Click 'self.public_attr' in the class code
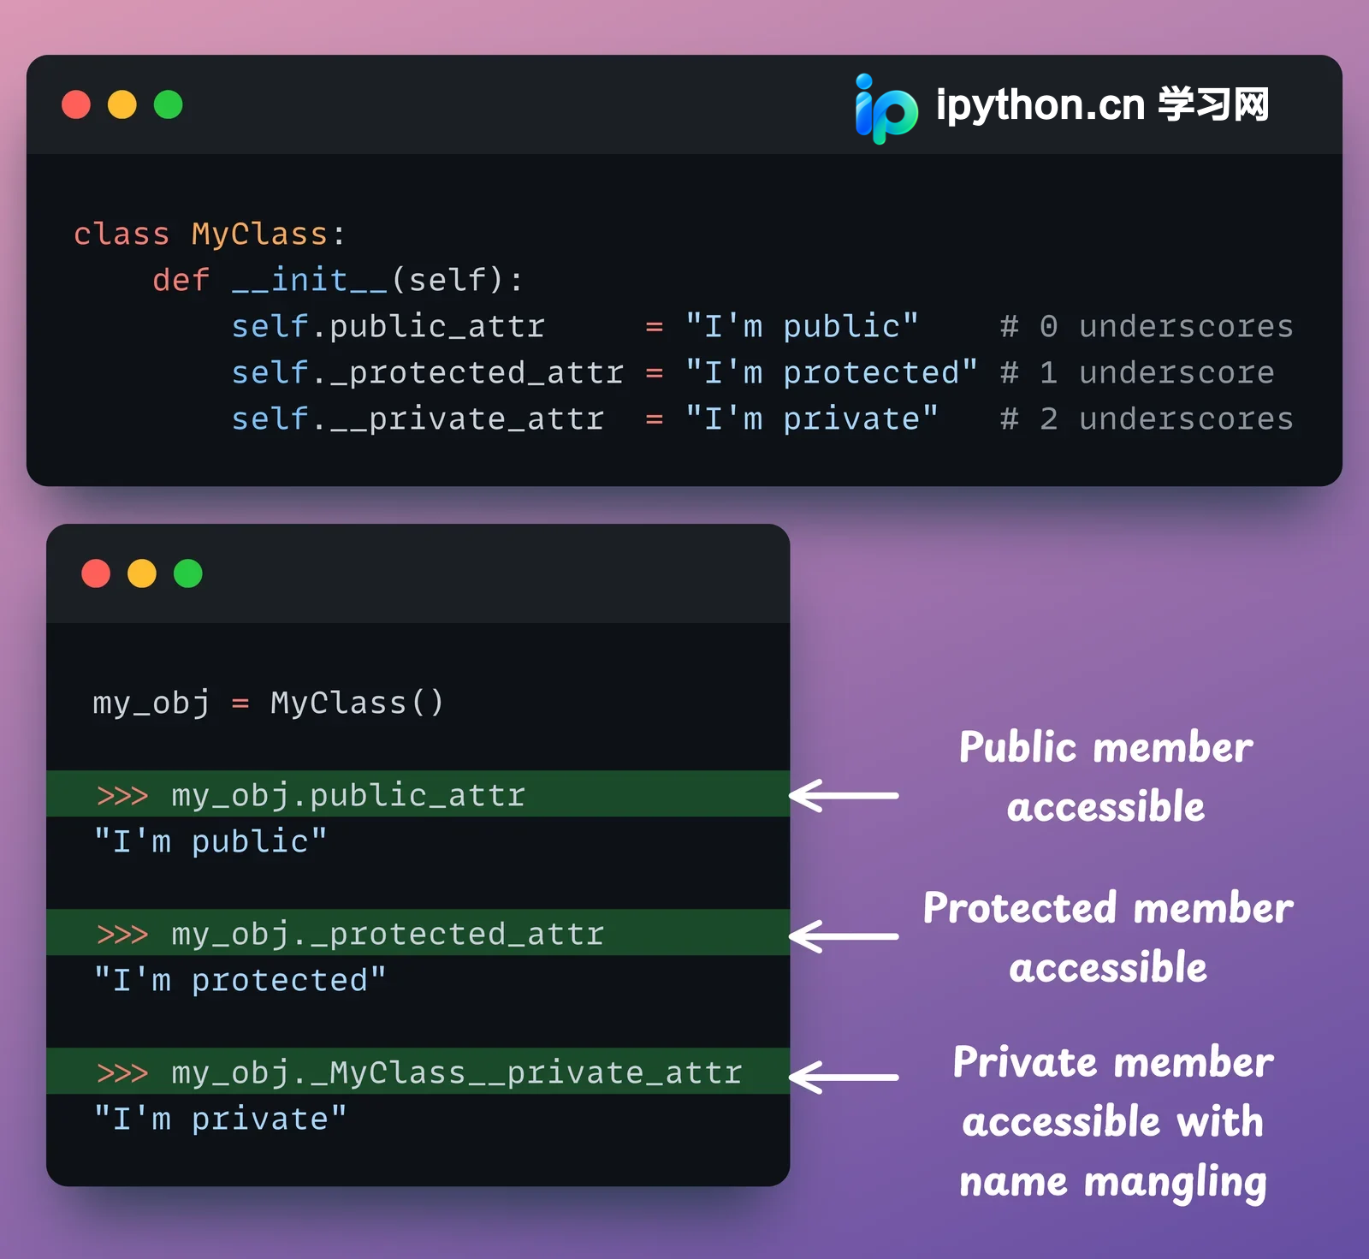This screenshot has height=1259, width=1369. pos(388,326)
